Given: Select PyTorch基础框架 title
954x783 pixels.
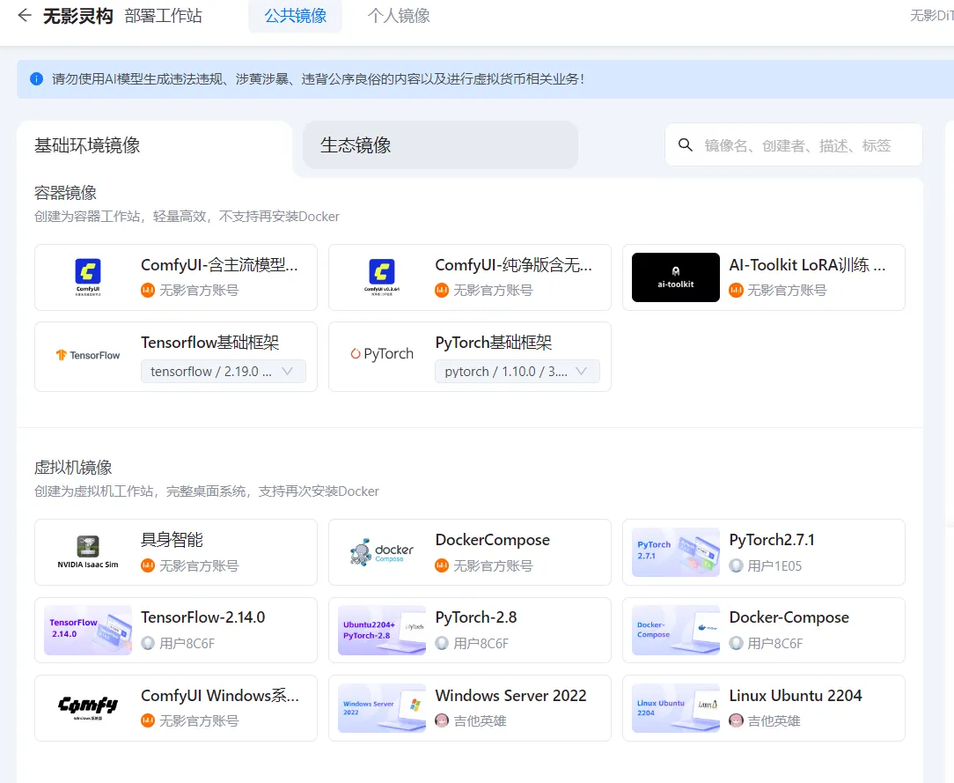Looking at the screenshot, I should pos(494,343).
